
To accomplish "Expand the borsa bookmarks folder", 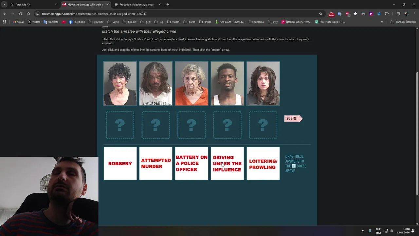I will (x=189, y=22).
